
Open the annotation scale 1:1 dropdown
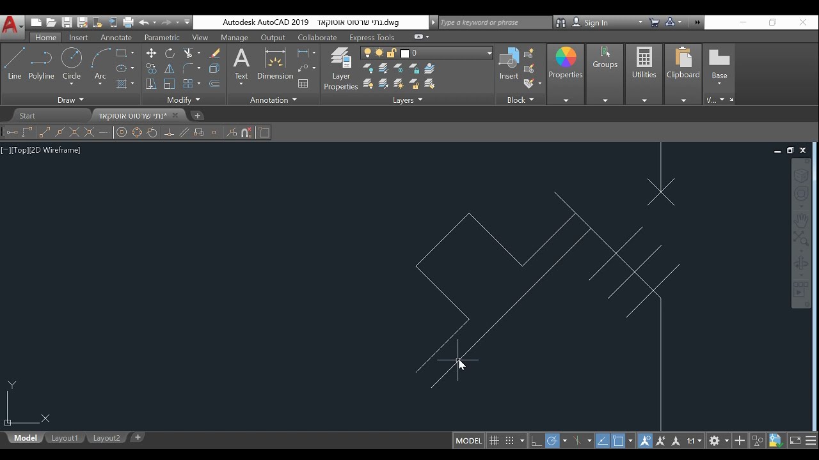click(694, 441)
